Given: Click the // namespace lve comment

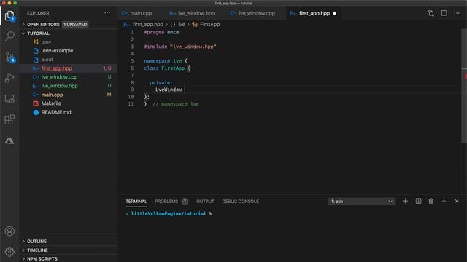Looking at the screenshot, I should pyautogui.click(x=175, y=104).
